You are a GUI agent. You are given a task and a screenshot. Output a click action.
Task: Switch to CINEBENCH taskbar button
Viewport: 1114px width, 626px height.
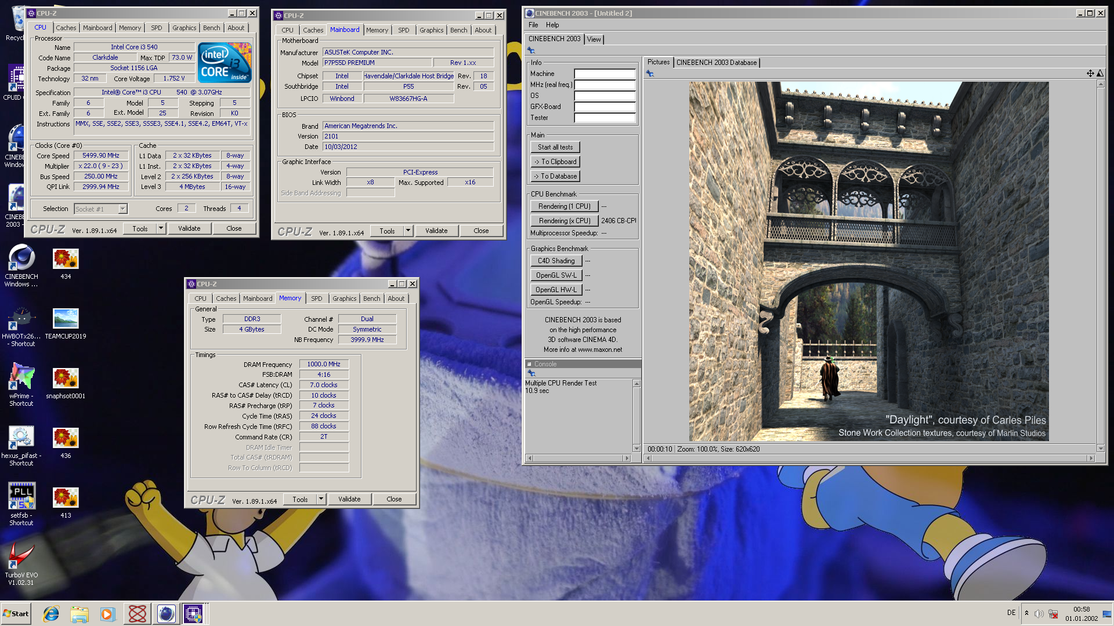pos(166,614)
